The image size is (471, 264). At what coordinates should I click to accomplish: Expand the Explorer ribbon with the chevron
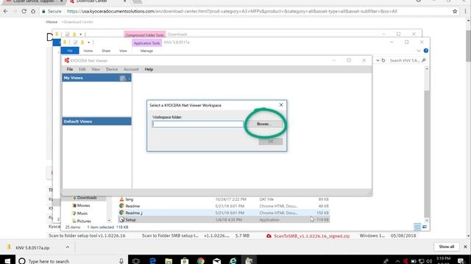tap(419, 51)
